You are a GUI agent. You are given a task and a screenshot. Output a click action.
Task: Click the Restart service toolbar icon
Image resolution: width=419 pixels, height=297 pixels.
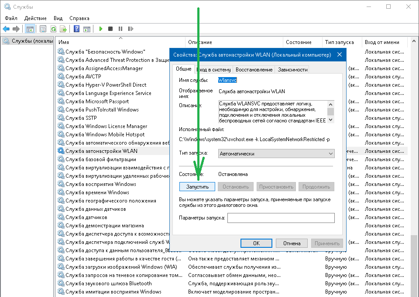pos(131,29)
